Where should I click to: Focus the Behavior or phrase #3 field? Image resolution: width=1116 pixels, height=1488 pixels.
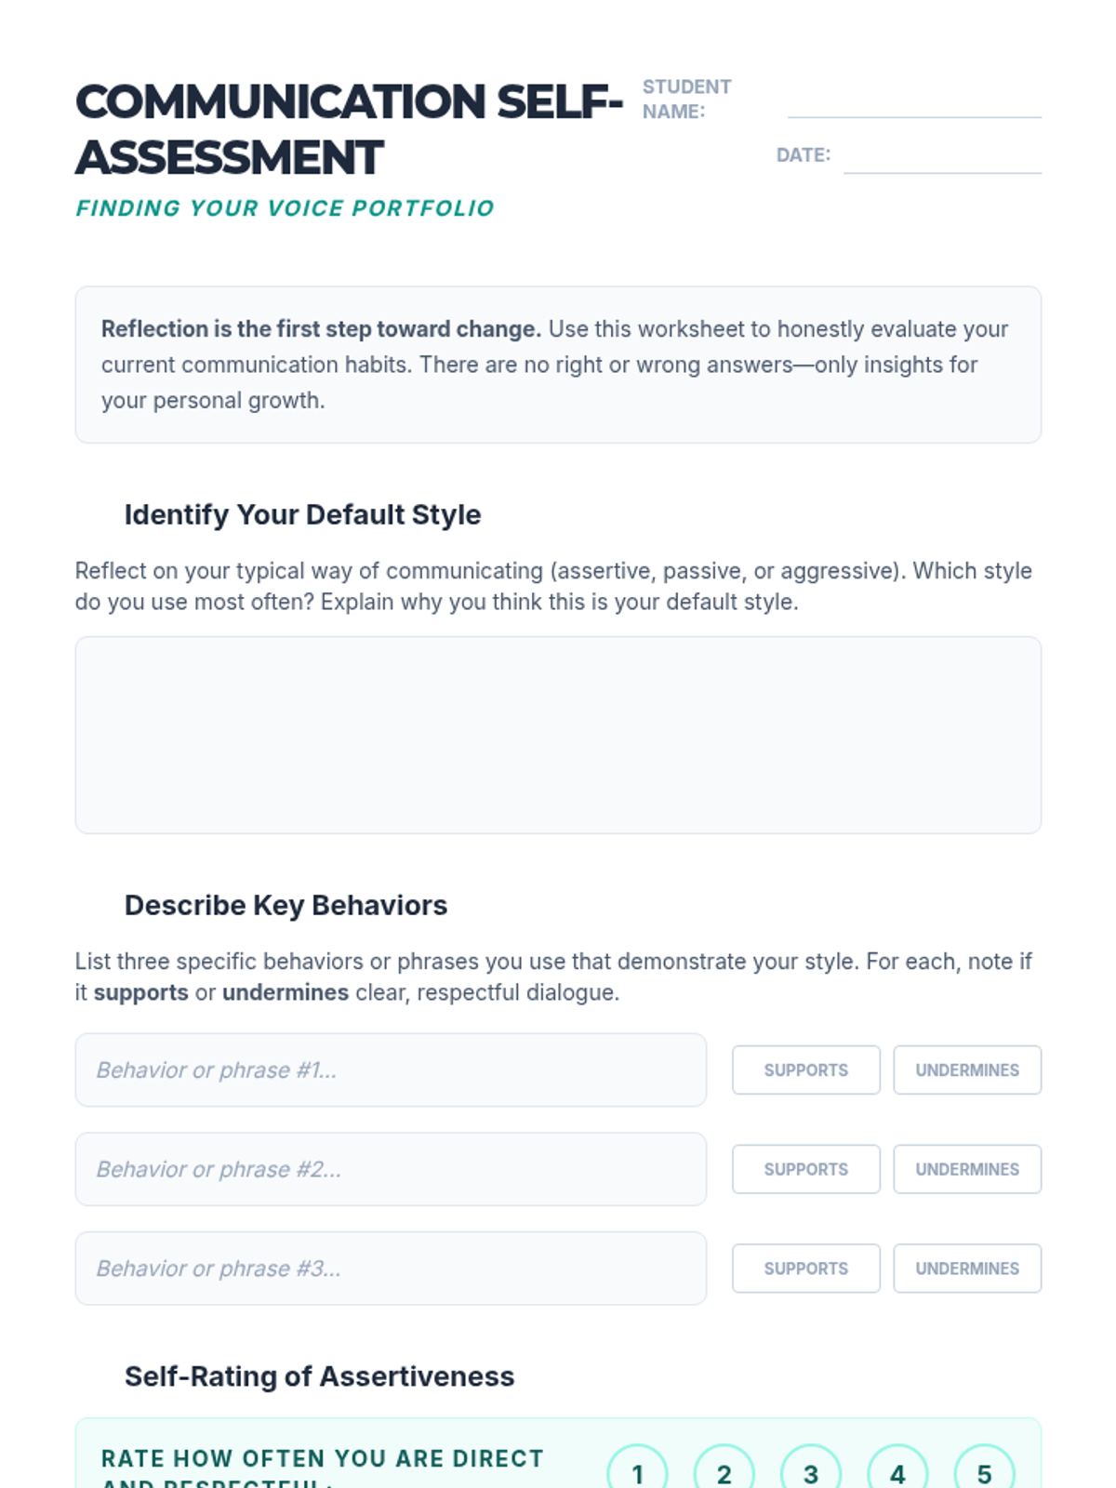[391, 1269]
